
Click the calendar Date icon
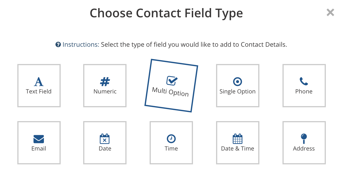click(105, 139)
